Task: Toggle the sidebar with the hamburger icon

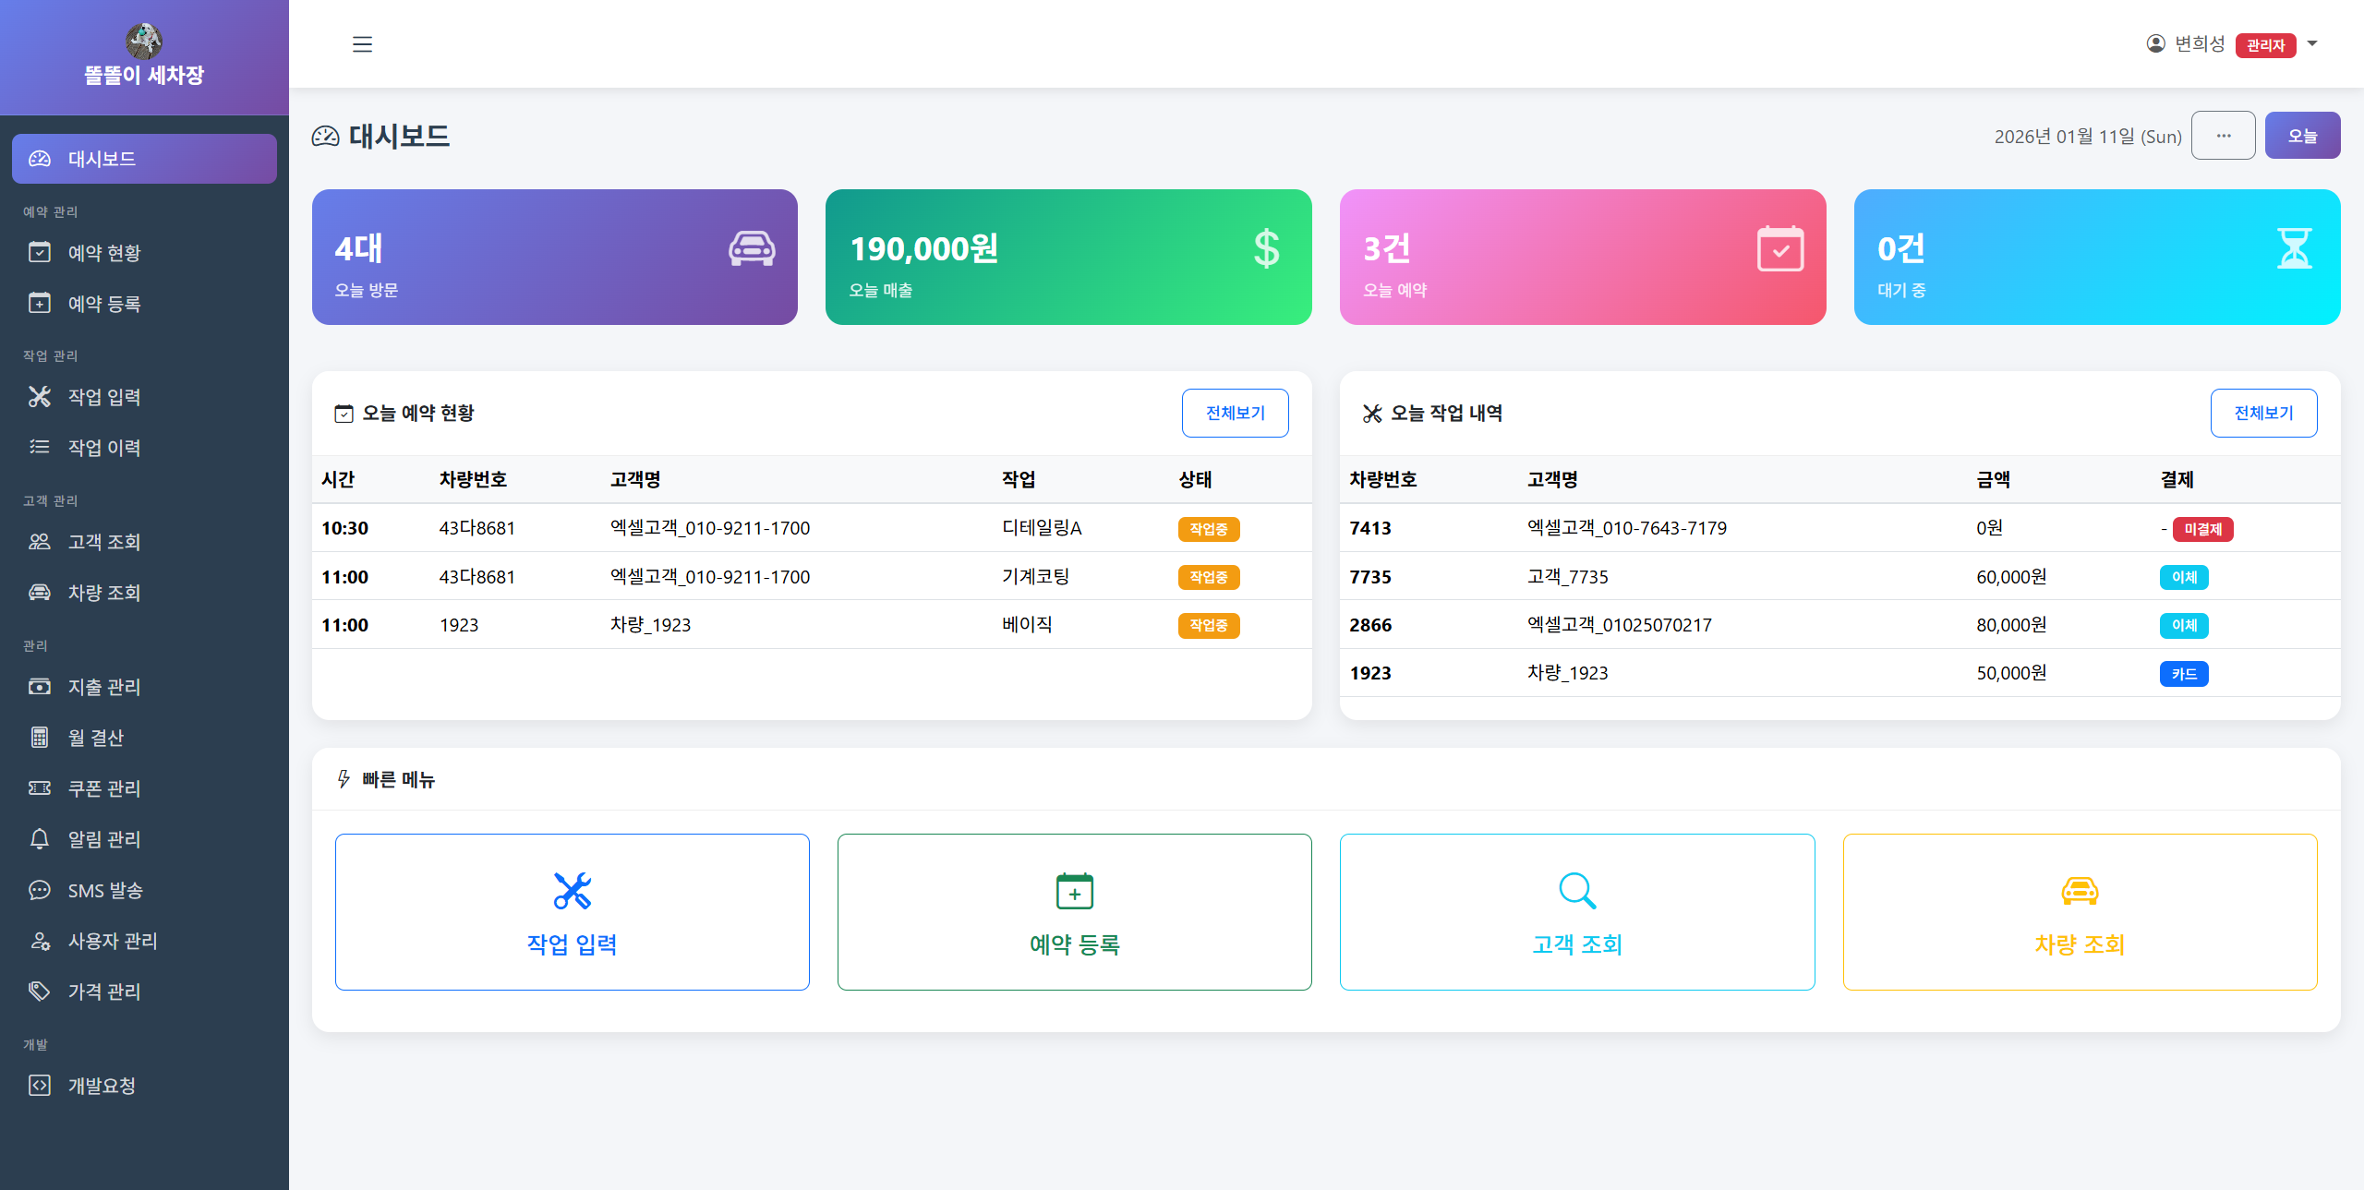Action: click(x=362, y=43)
